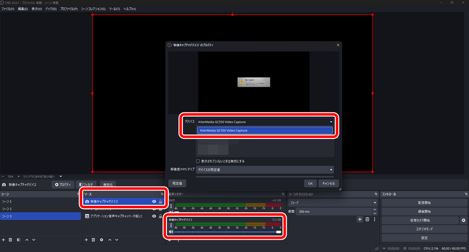Increase the transition duration with up arrow
The image size is (469, 252).
tap(375, 210)
